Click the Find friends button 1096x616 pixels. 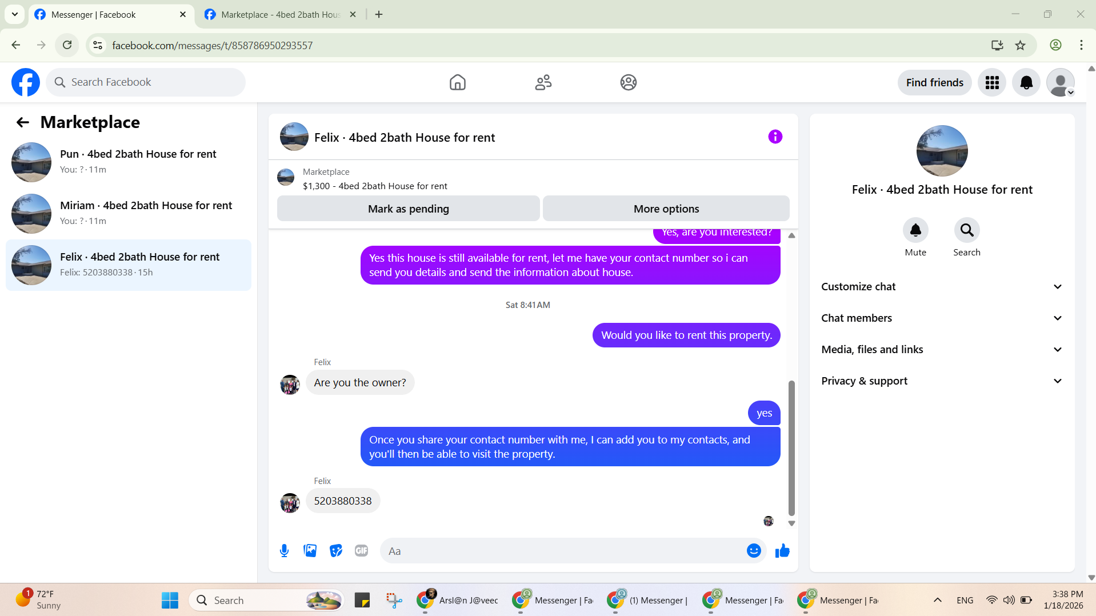click(x=935, y=83)
